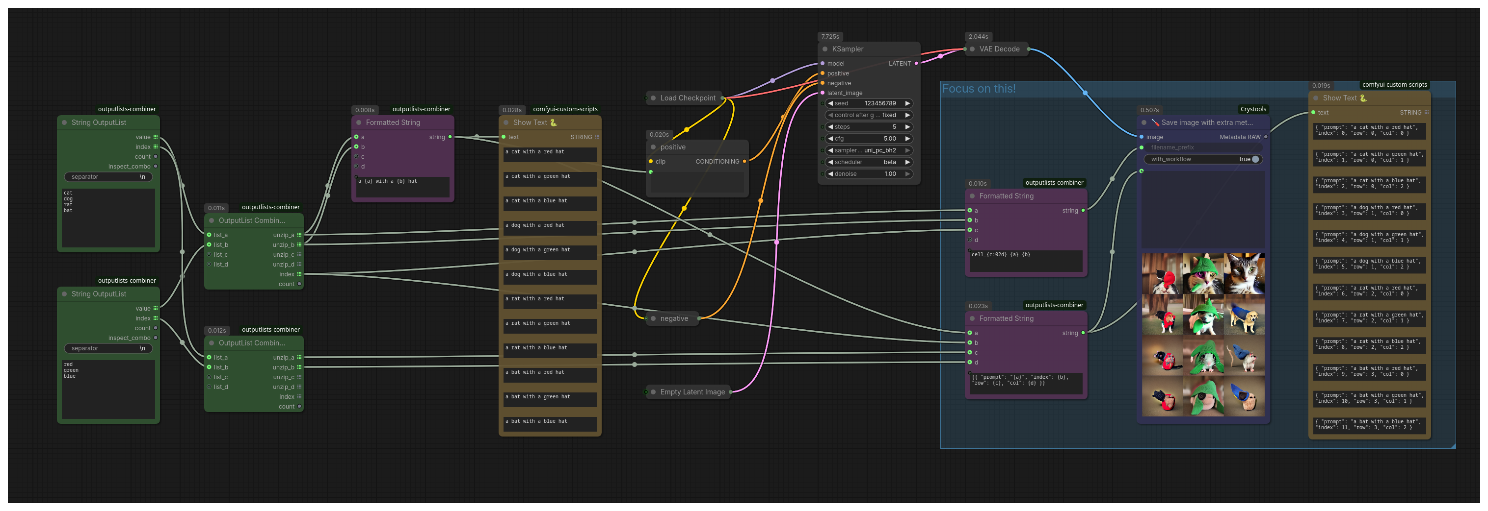
Task: Click the Metadata RAW output socket
Action: (1266, 137)
